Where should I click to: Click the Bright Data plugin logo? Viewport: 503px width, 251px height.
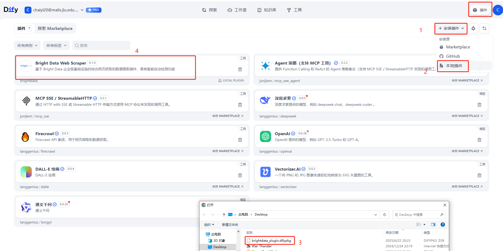coord(26,66)
